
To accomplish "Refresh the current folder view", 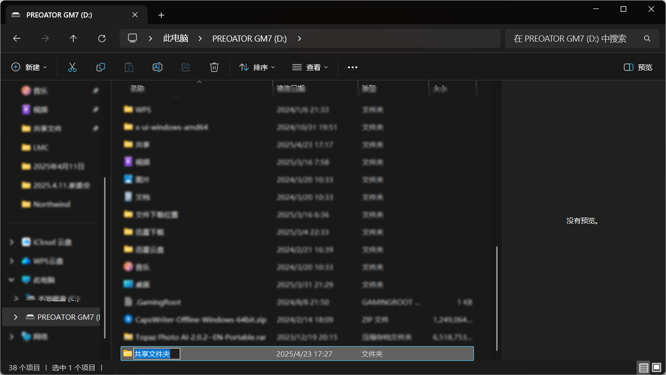I will coord(102,38).
